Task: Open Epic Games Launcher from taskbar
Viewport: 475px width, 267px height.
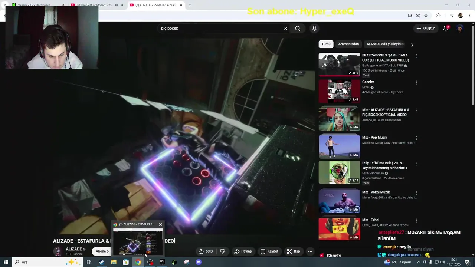Action: point(162,262)
